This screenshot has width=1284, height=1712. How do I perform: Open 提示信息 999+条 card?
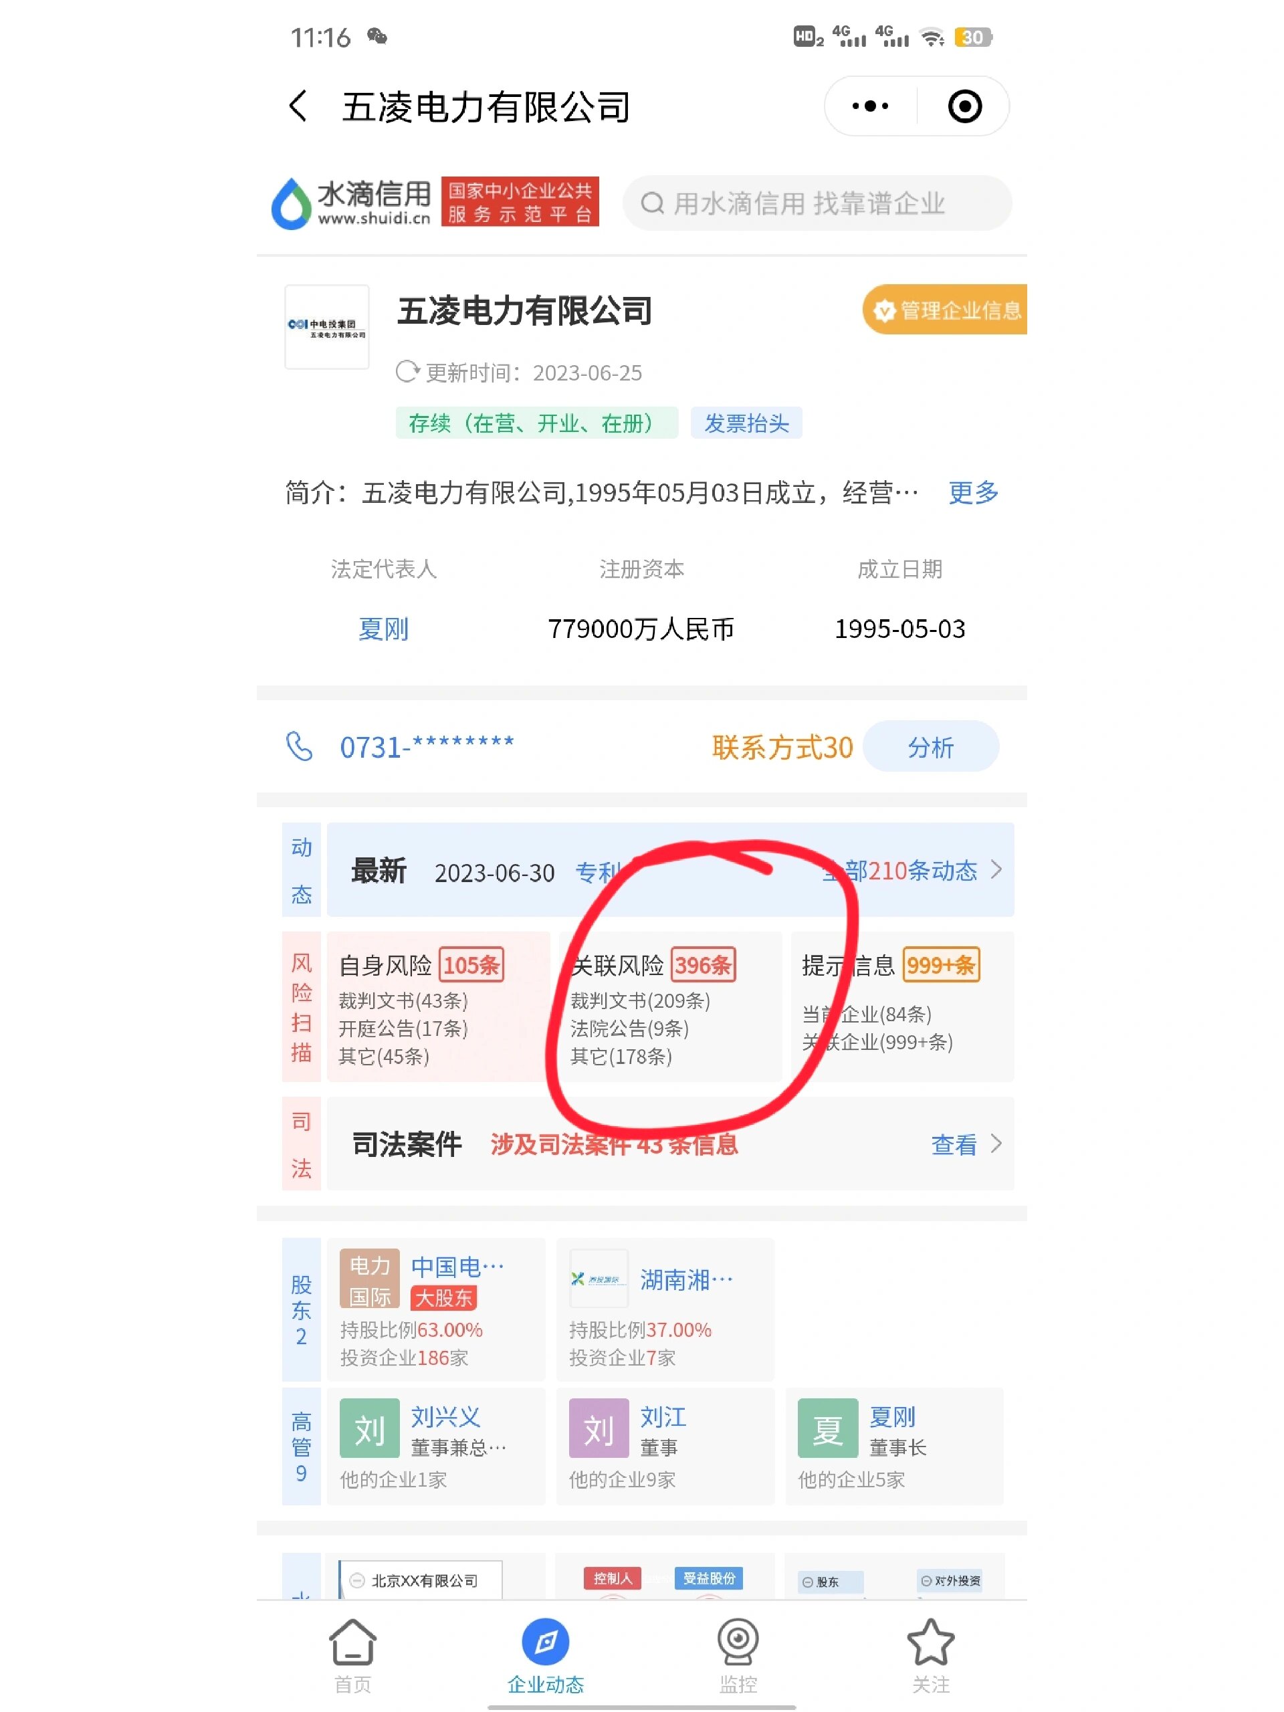901,1006
